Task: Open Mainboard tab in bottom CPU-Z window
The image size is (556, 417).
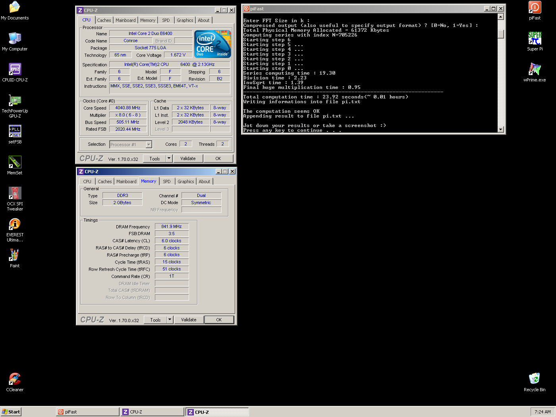Action: tap(126, 181)
